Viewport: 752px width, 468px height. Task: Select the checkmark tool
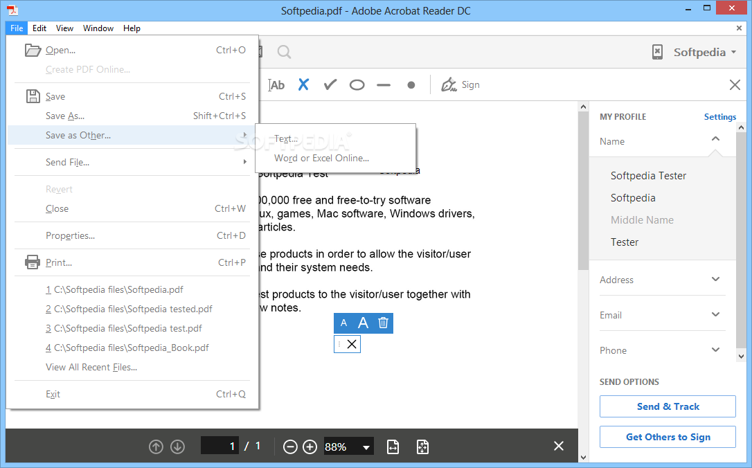pos(330,85)
